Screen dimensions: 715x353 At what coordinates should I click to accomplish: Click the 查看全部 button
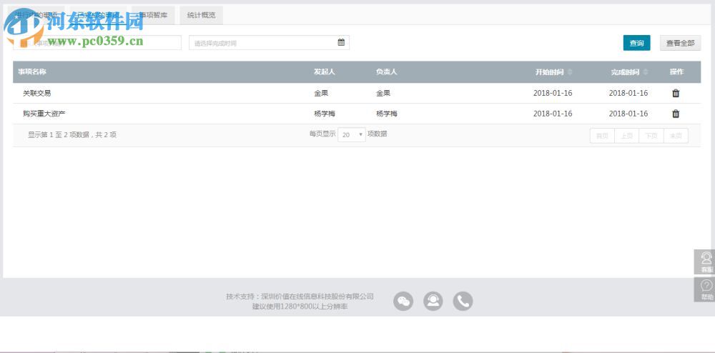(681, 43)
